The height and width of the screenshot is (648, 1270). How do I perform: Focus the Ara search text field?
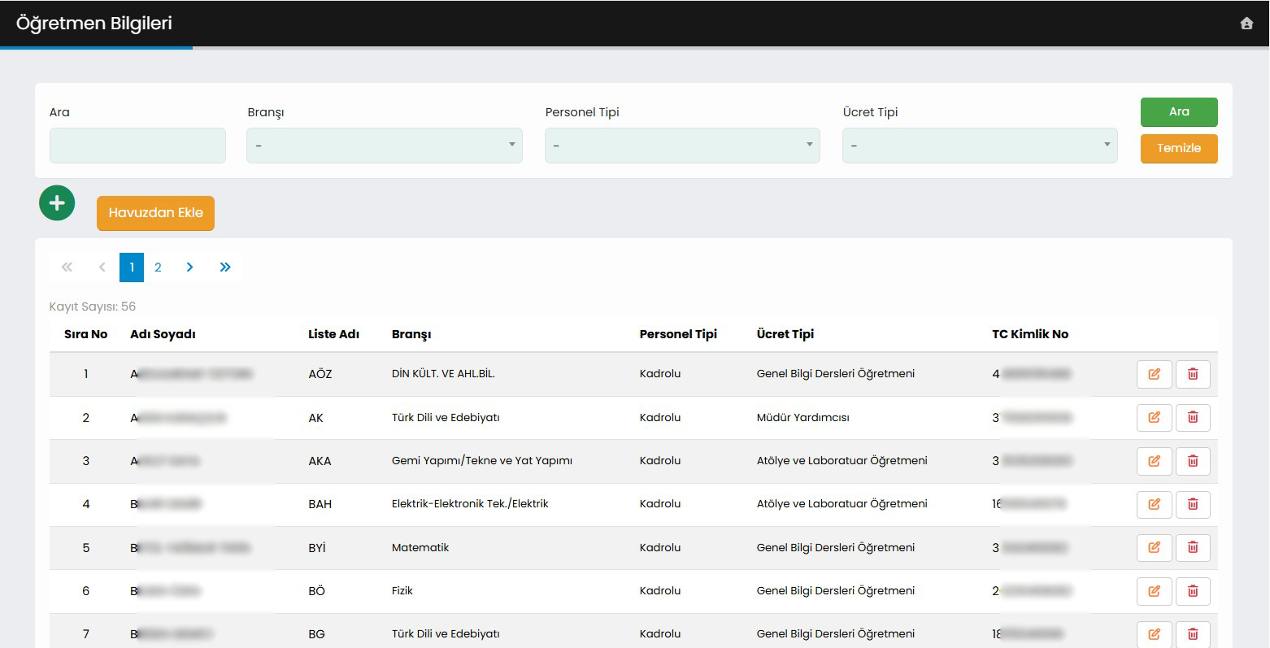137,146
